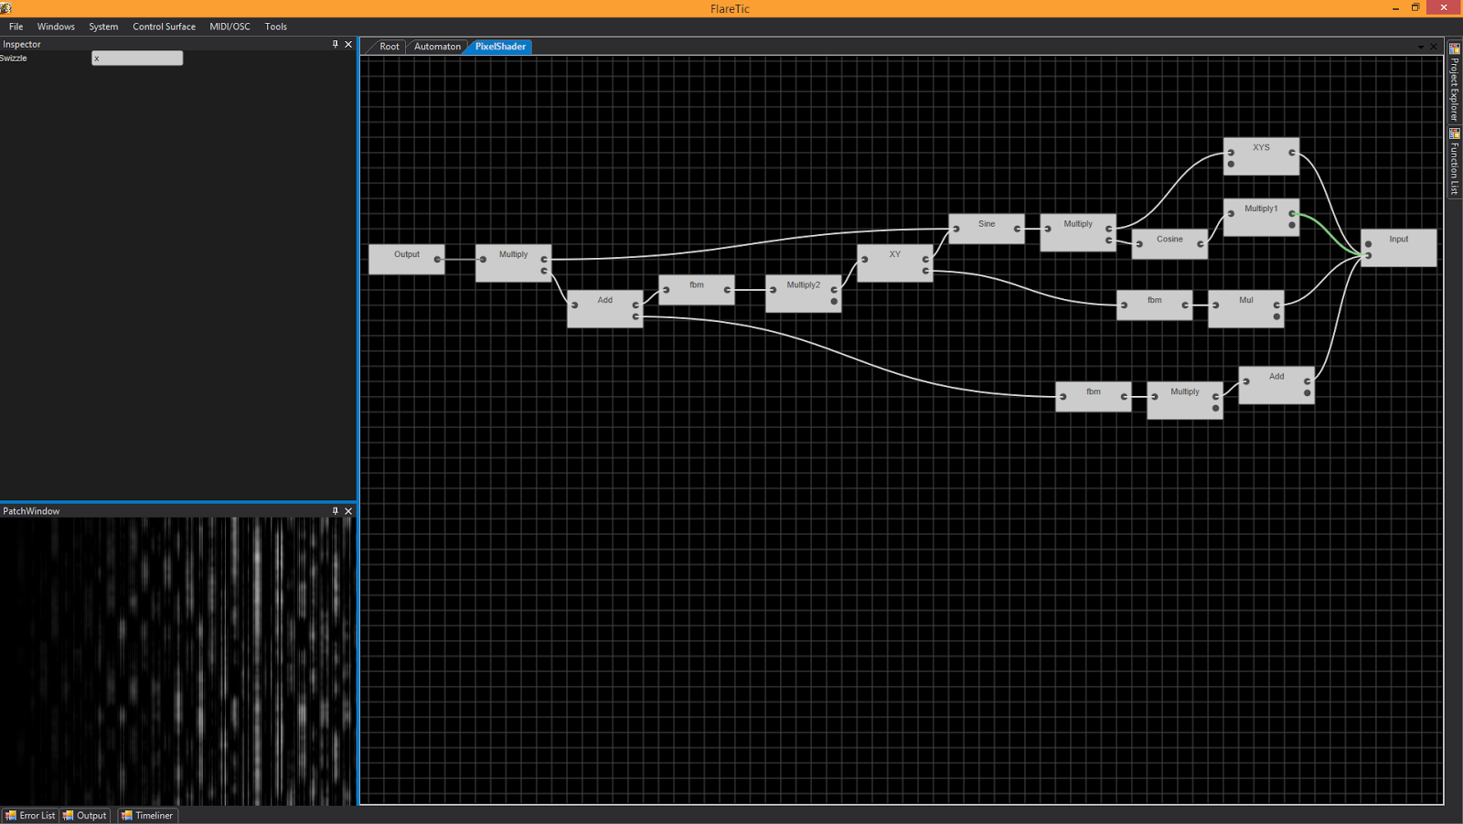Click the PatchWindow shader preview
This screenshot has width=1463, height=824.
177,661
